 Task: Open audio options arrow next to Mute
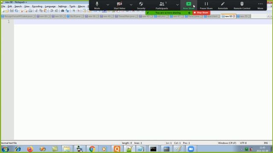[x=108, y=5]
